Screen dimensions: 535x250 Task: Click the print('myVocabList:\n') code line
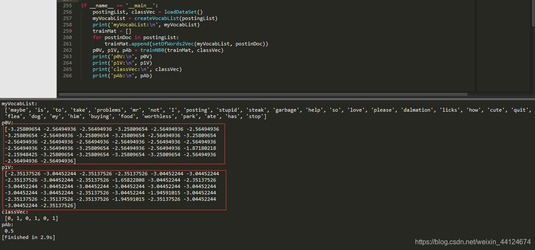(x=146, y=25)
